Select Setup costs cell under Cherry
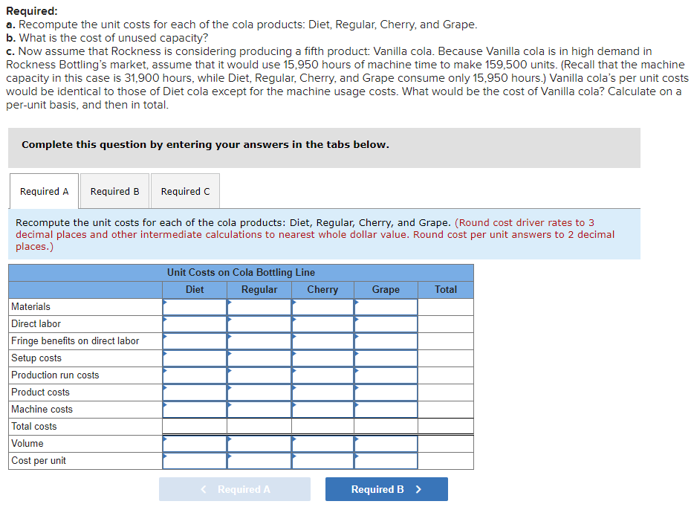The height and width of the screenshot is (507, 694). (x=322, y=358)
